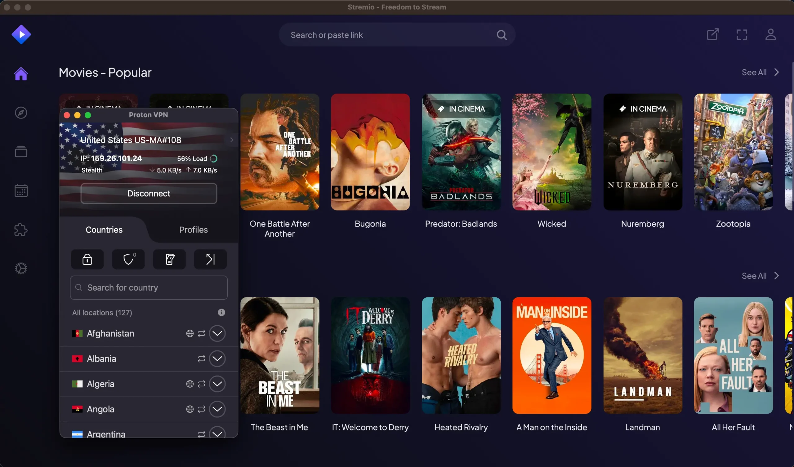The image size is (794, 467).
Task: Click the external player popup icon
Action: [x=713, y=35]
